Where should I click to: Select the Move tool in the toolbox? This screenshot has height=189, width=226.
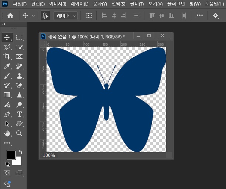[7, 37]
